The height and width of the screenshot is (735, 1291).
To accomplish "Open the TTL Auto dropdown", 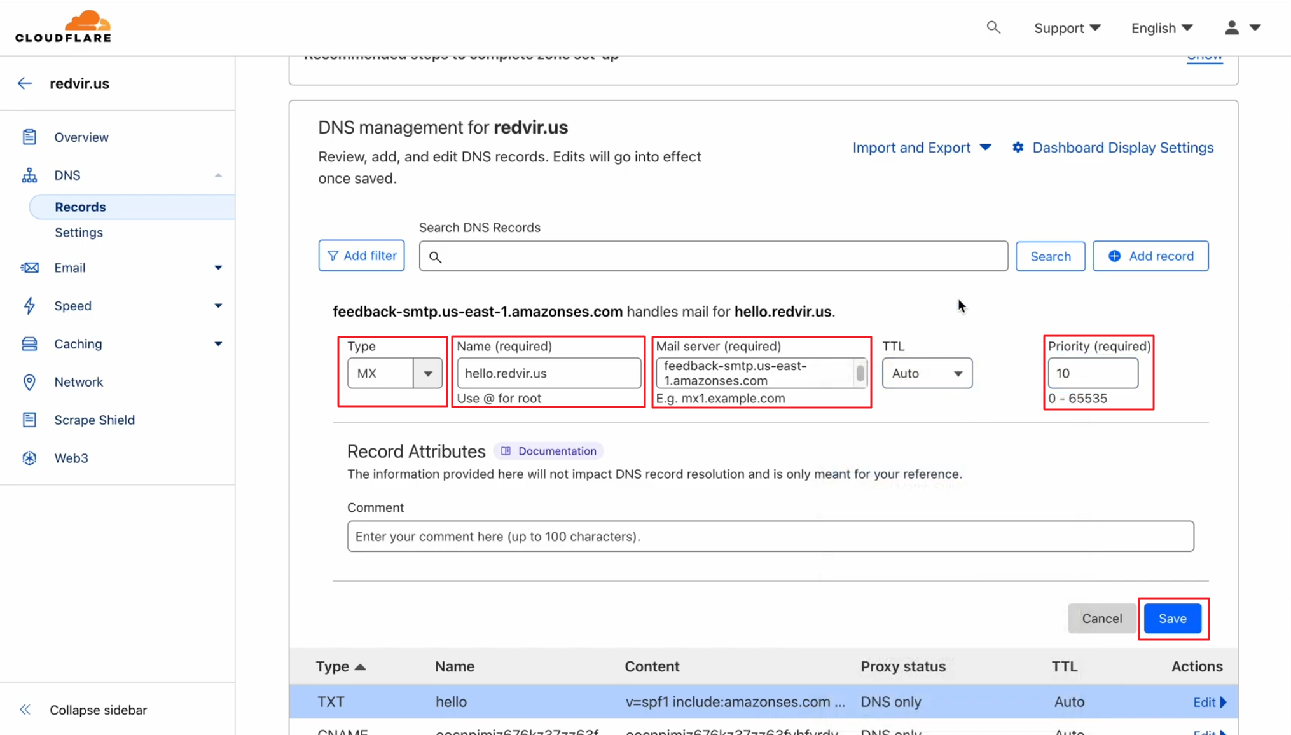I will pos(927,373).
